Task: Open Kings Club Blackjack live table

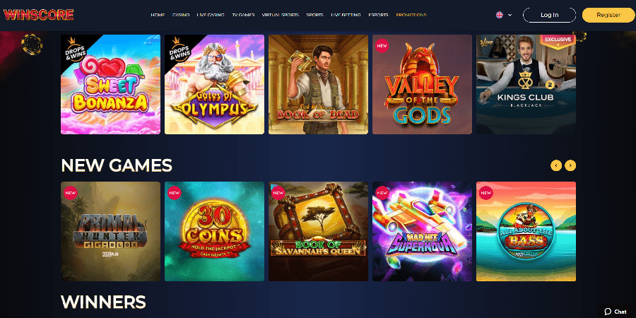Action: [x=526, y=84]
